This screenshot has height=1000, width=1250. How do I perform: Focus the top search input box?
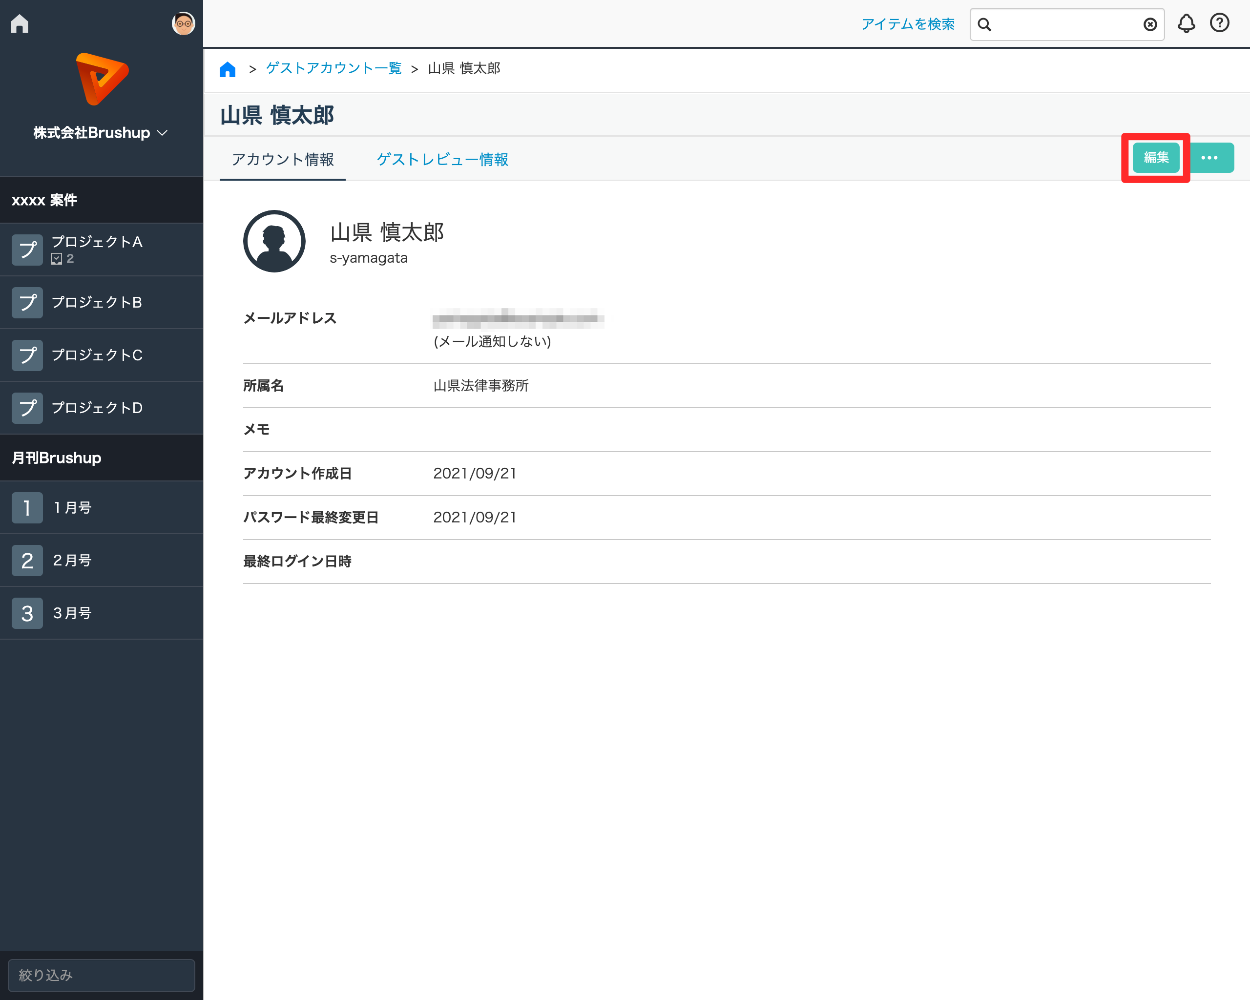click(1067, 24)
